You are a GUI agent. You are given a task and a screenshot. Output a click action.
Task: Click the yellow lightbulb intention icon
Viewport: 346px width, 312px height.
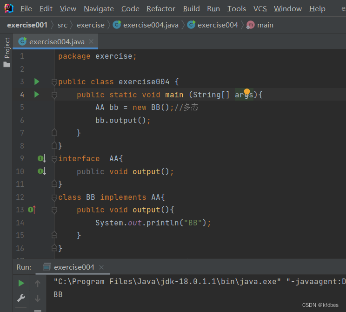247,92
